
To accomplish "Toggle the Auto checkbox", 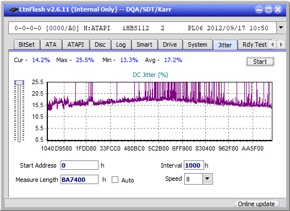I will (115, 180).
